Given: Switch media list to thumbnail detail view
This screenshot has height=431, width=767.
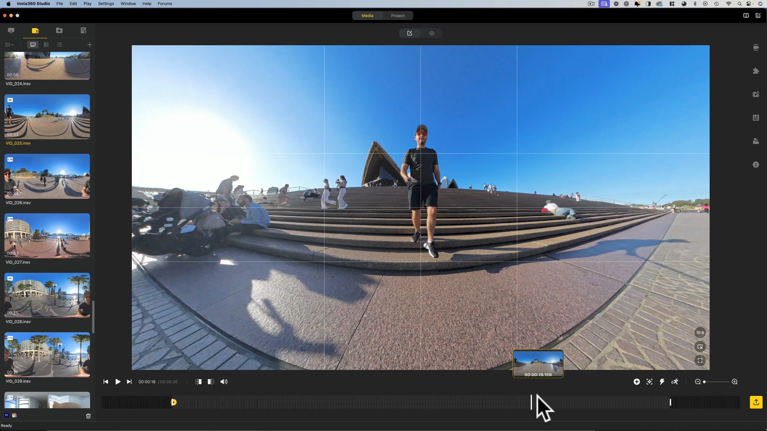Looking at the screenshot, I should (x=46, y=45).
